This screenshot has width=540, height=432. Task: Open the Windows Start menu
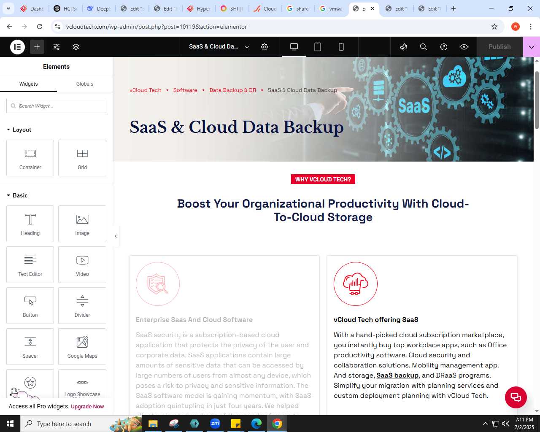point(10,424)
